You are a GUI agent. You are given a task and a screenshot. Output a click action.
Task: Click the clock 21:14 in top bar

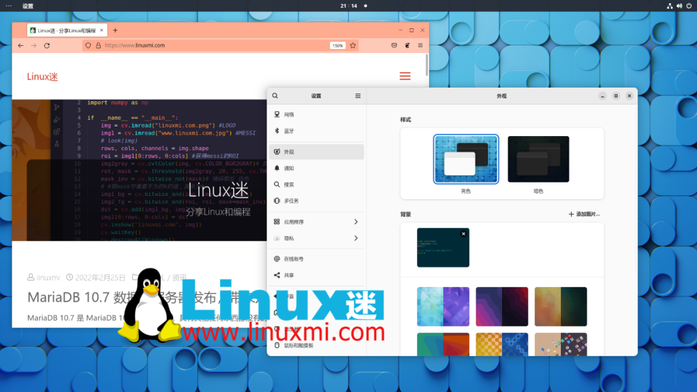coord(348,6)
